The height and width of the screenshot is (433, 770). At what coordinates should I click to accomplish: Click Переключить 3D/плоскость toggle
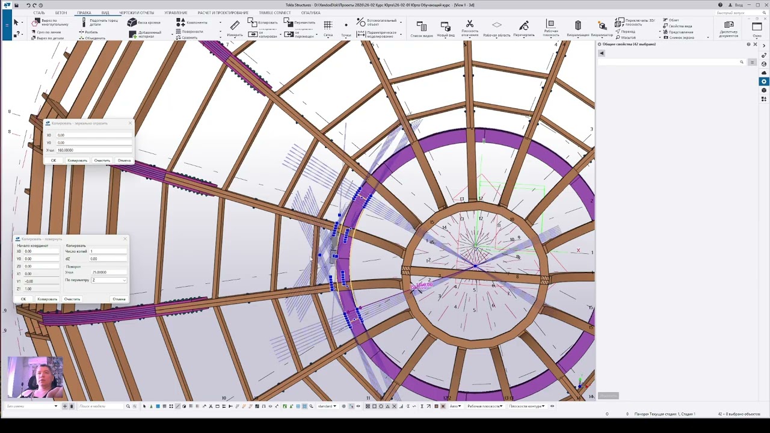[635, 22]
